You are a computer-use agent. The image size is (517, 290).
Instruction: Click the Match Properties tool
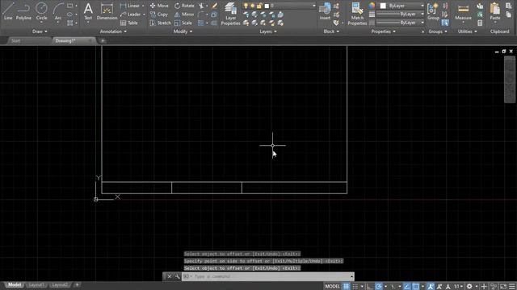[357, 14]
